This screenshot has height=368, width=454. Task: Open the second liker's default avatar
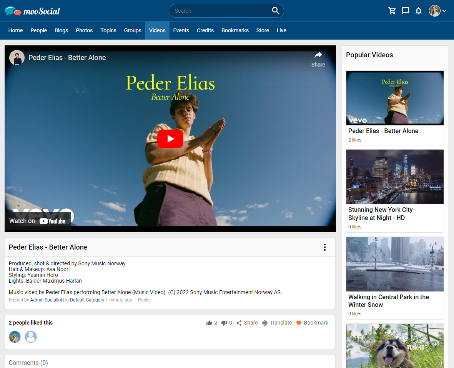[x=31, y=337]
